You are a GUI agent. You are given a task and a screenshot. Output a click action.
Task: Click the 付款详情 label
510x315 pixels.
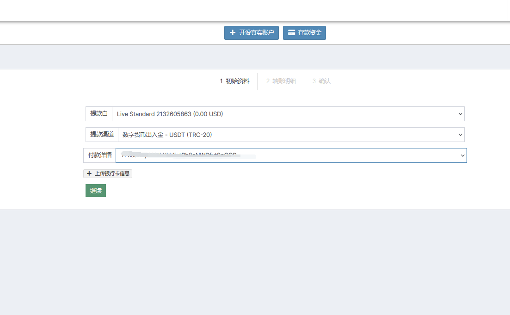pyautogui.click(x=99, y=155)
